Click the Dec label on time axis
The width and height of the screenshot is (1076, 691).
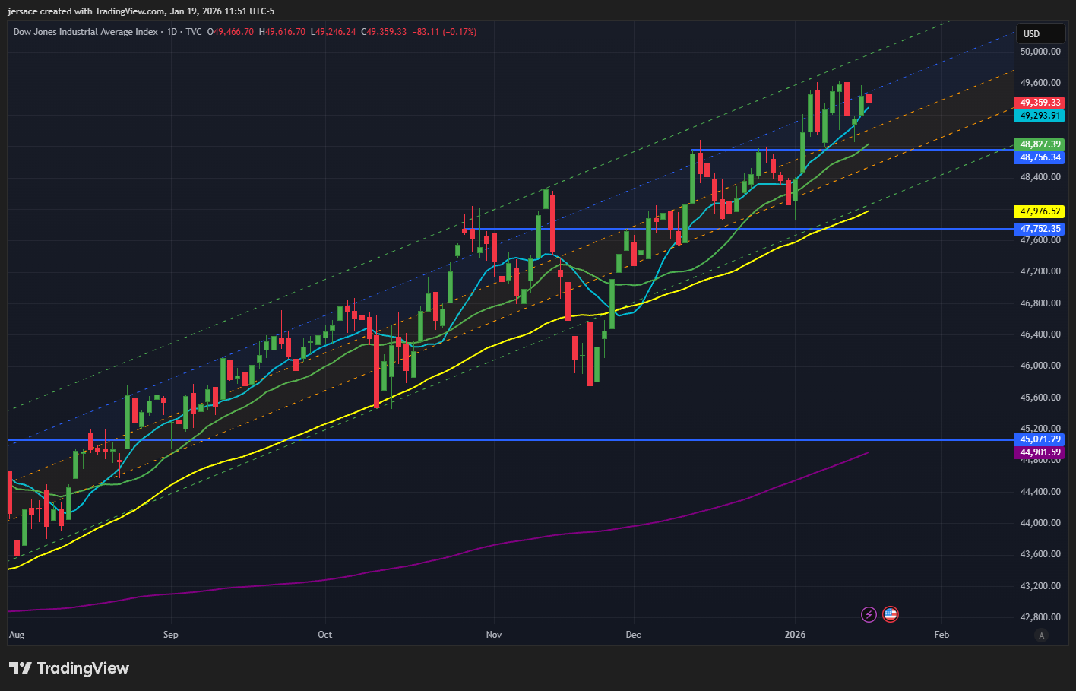(633, 635)
